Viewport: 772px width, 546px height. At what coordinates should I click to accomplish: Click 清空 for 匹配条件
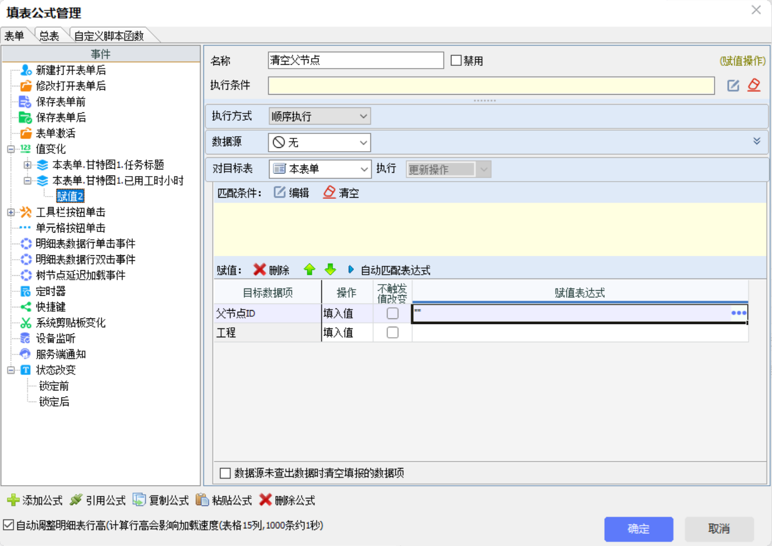click(x=342, y=193)
